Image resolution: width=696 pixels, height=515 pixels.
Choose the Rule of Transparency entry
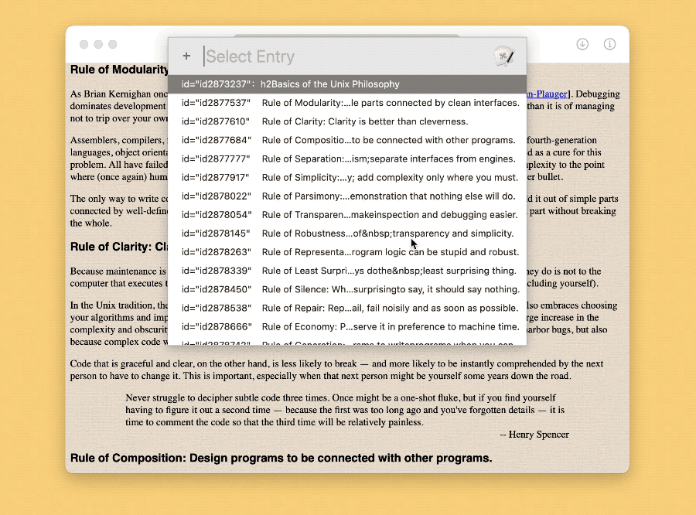coord(347,215)
